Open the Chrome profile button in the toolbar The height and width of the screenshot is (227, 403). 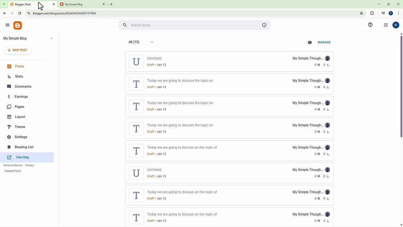tap(391, 13)
